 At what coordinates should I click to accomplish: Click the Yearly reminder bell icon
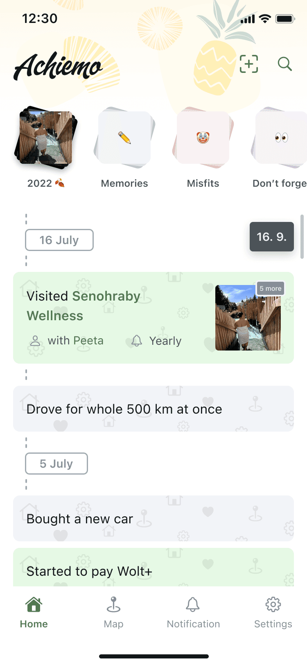pos(137,341)
